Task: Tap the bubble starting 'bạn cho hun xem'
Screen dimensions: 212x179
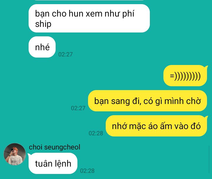Action: point(89,18)
